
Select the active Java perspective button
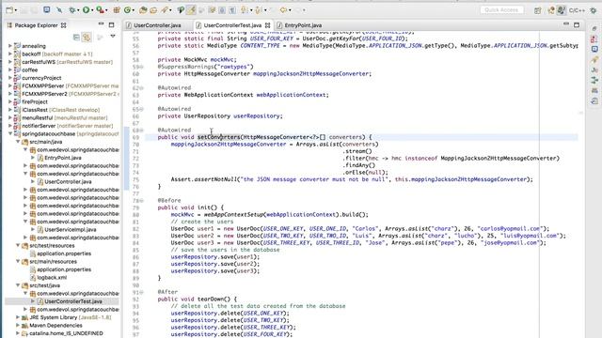click(562, 10)
